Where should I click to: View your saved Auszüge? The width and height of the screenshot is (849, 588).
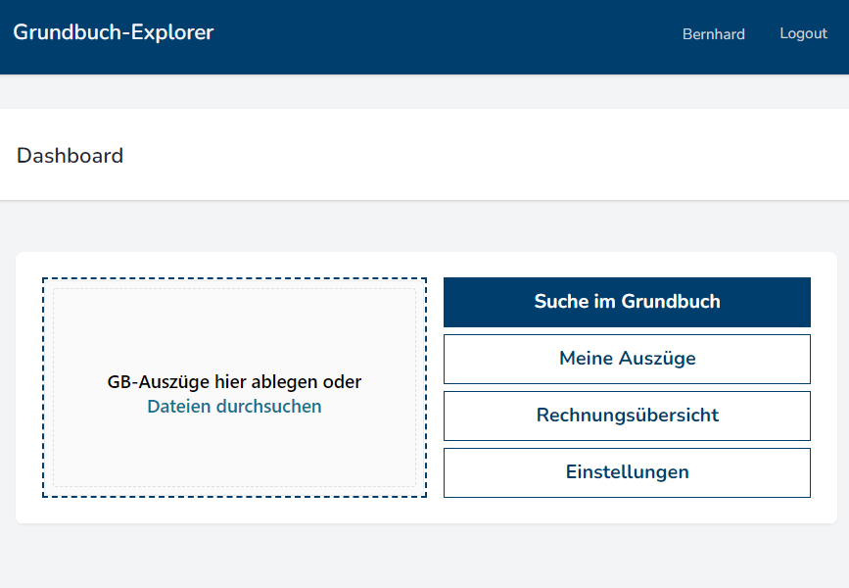click(627, 359)
